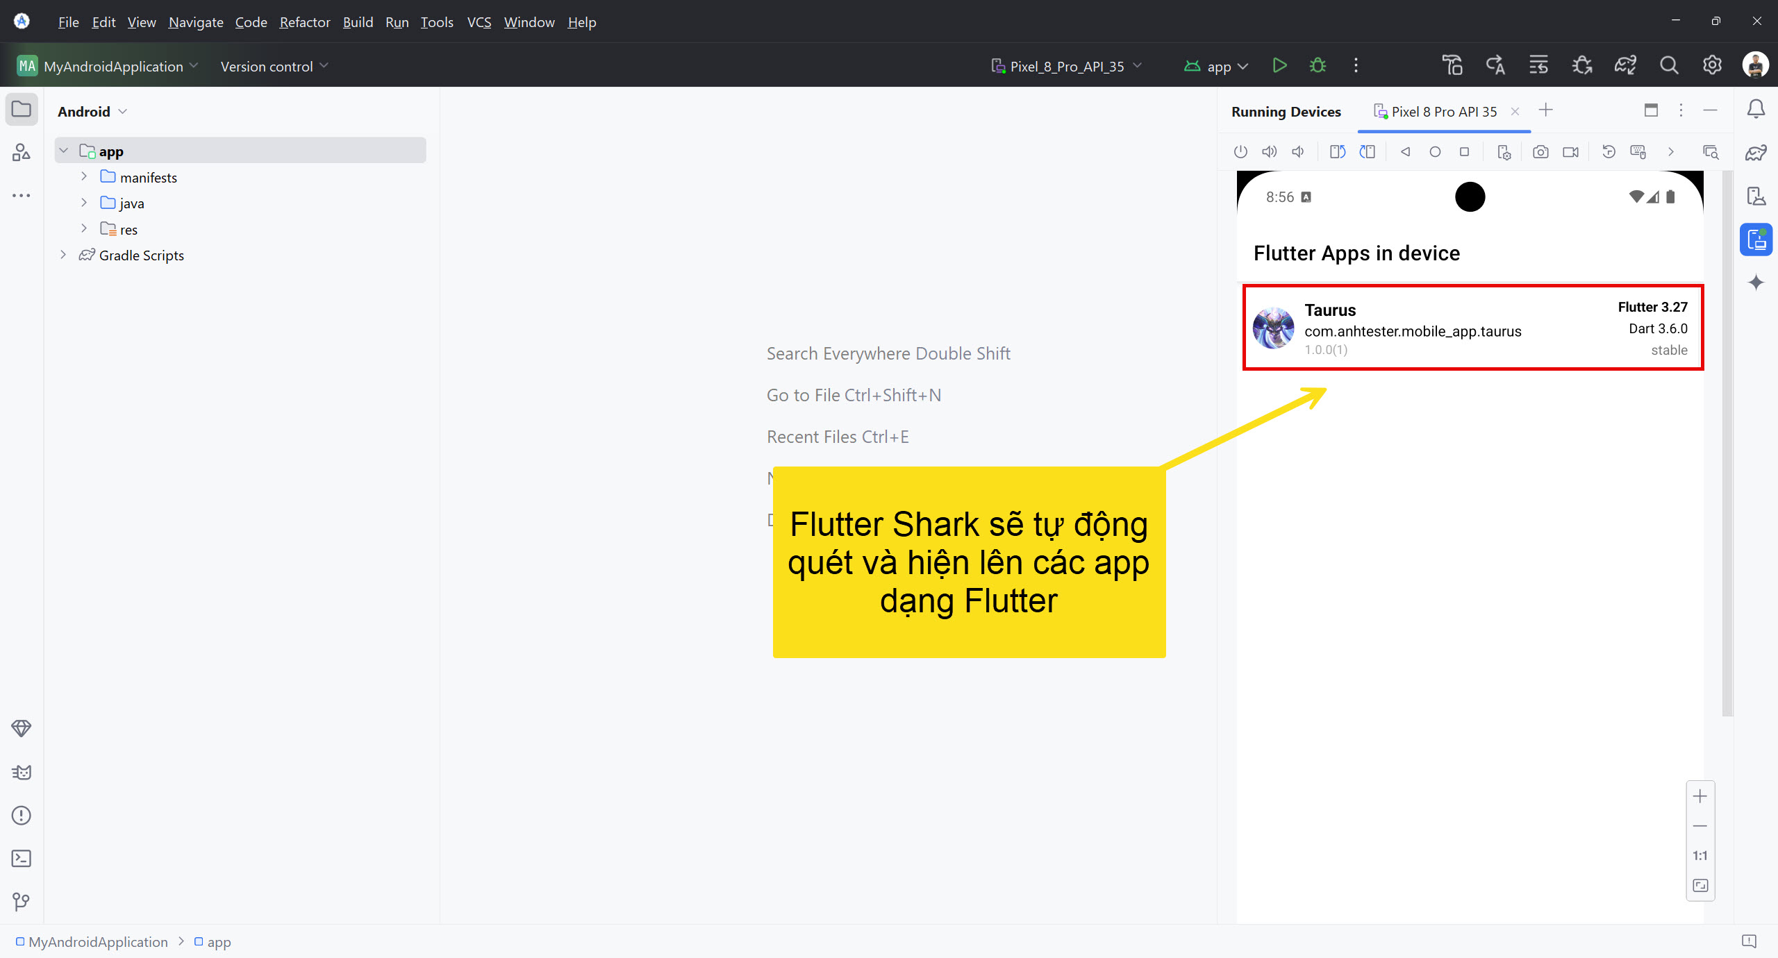Open emulator Device UI Shortcuts icon
Screen dimensions: 1778x958
pyautogui.click(x=1504, y=152)
